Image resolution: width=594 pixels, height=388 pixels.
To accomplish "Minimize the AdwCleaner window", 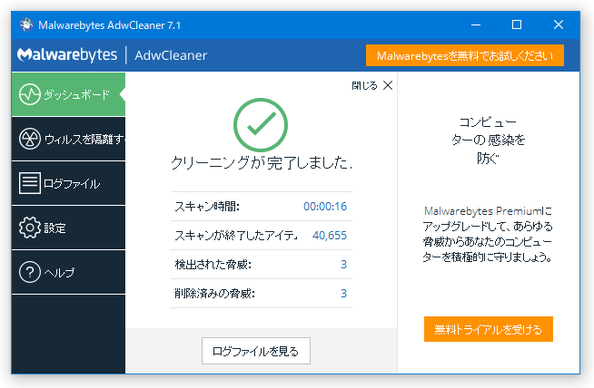I will pyautogui.click(x=476, y=25).
